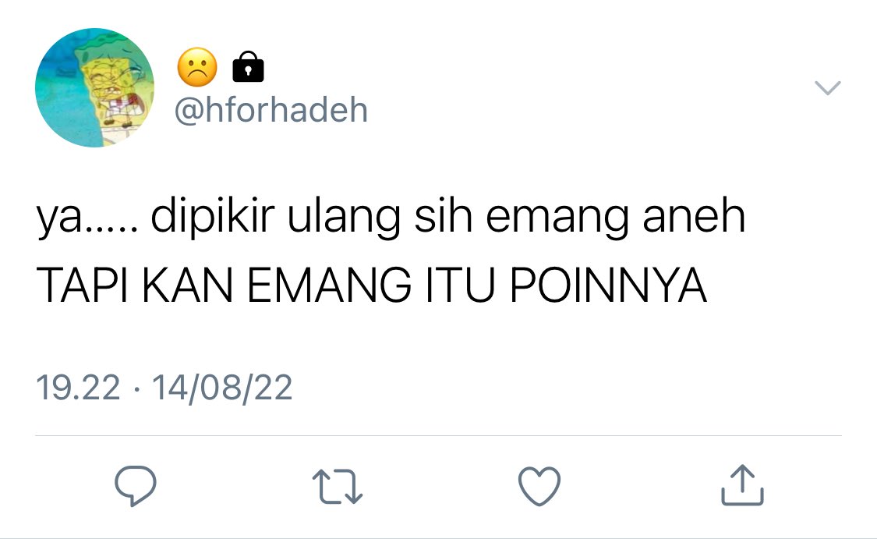877x539 pixels.
Task: Click the 19.22 time stamp
Action: (x=78, y=388)
